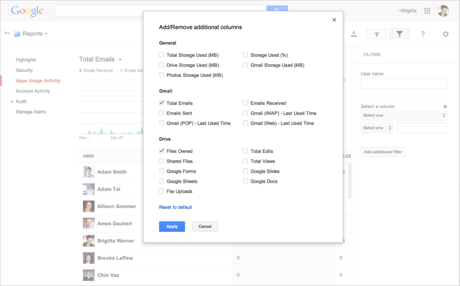Enable the Emails Sent checkbox
This screenshot has height=286, width=460.
pyautogui.click(x=162, y=113)
